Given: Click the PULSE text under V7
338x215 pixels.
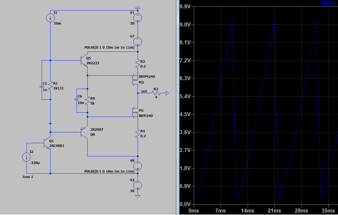Looking at the screenshot, I should (x=109, y=47).
